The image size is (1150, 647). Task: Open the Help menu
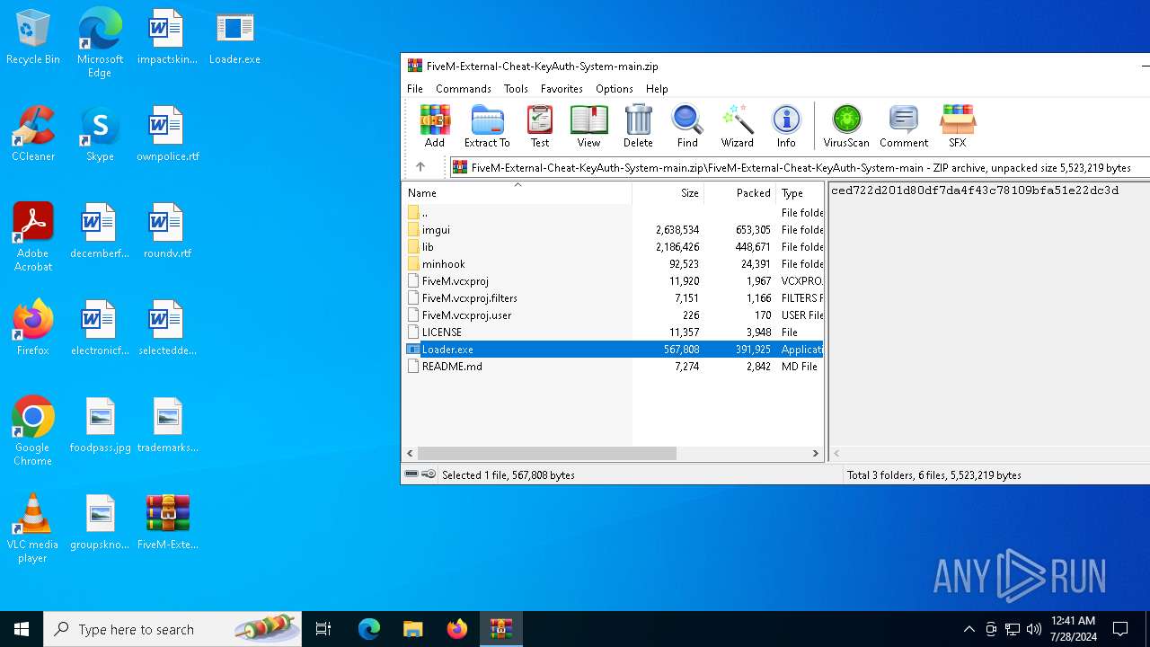[x=657, y=89]
